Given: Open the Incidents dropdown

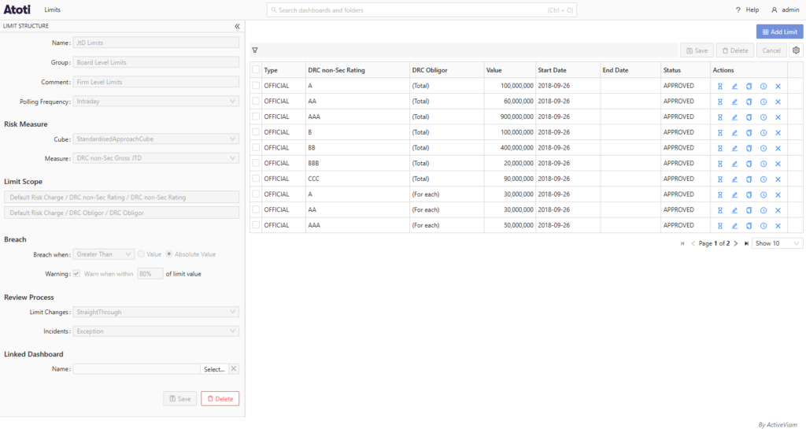Looking at the screenshot, I should 156,331.
